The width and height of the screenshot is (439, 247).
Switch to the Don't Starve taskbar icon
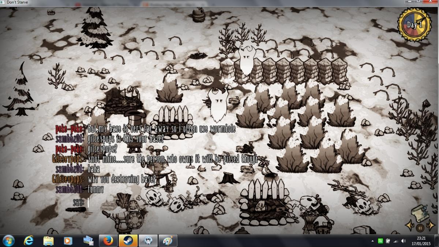(148, 240)
